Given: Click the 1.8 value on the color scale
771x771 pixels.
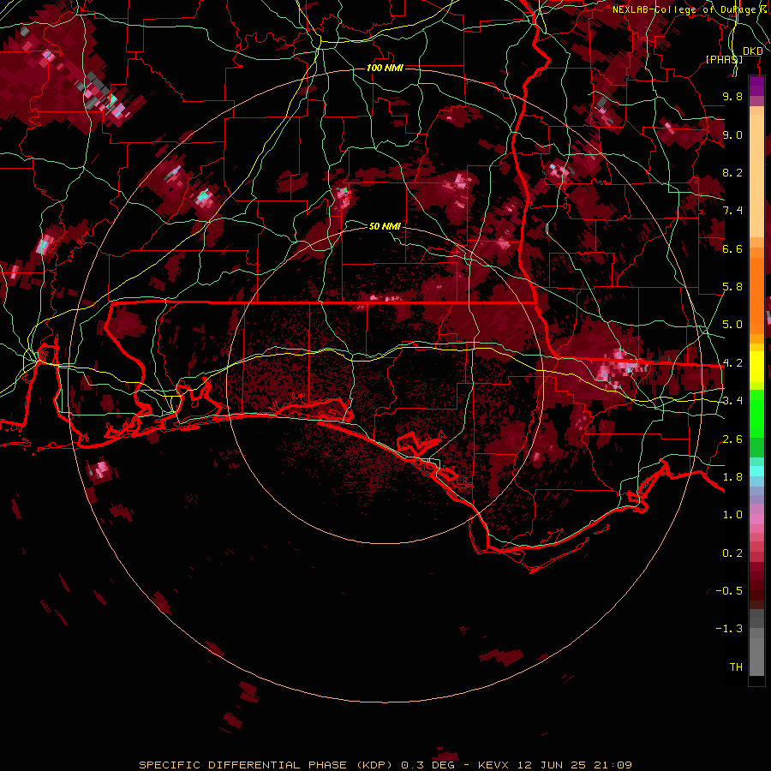Looking at the screenshot, I should [732, 477].
